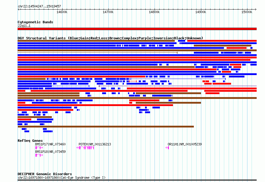Select the DECIPHER Genomic Disorders track title
This screenshot has width=265, height=182.
(45, 174)
